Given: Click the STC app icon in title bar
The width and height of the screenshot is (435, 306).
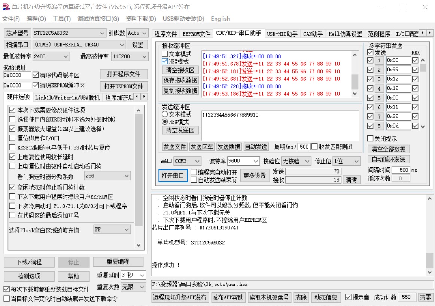Looking at the screenshot, I should click(6, 7).
